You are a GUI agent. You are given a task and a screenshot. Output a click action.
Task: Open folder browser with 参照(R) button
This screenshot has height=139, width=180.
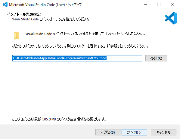click(156, 58)
